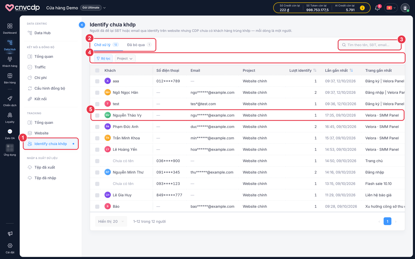415x259 pixels.
Task: Click the Bộ lọc filter button
Action: 103,59
